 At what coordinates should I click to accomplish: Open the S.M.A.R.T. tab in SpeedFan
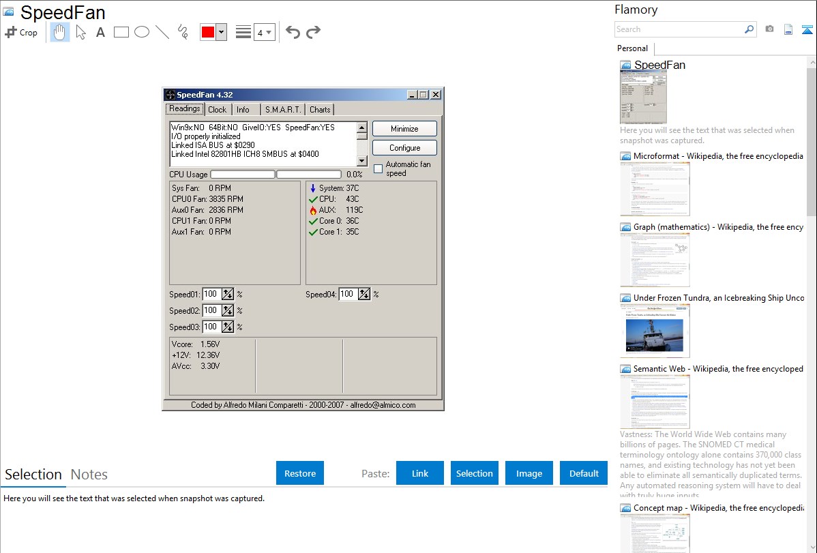click(283, 110)
